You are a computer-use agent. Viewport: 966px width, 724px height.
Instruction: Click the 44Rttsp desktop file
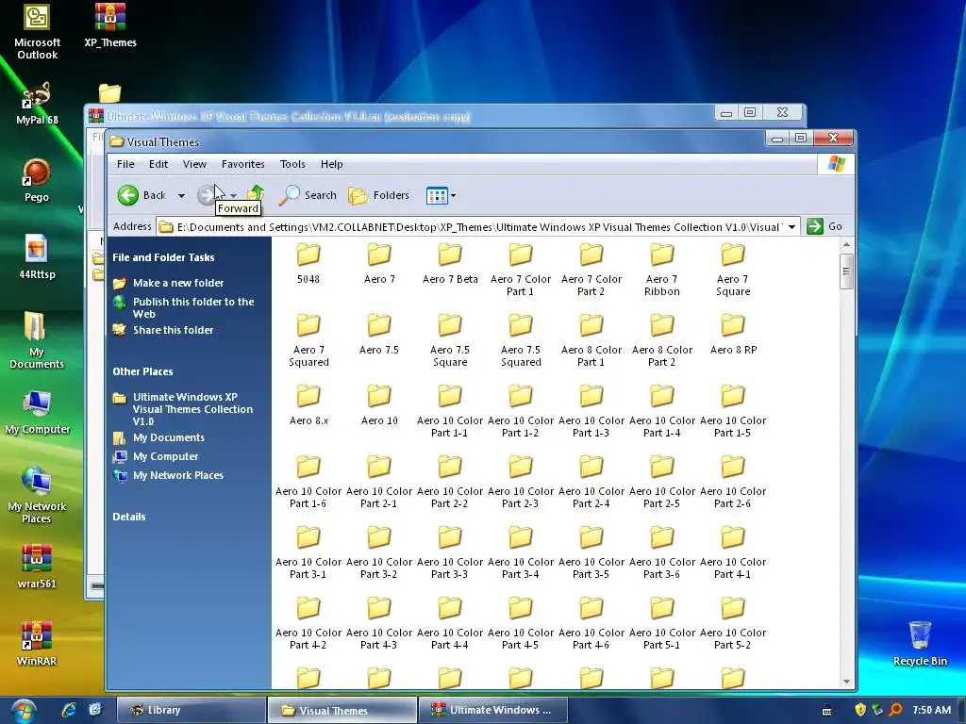pyautogui.click(x=37, y=257)
